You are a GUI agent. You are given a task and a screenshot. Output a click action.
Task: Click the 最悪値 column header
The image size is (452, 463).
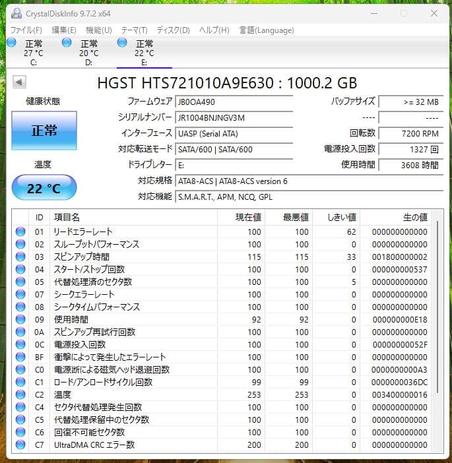288,218
